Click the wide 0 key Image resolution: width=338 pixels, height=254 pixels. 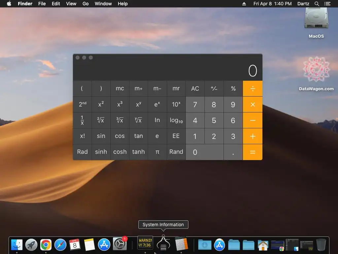[205, 152]
